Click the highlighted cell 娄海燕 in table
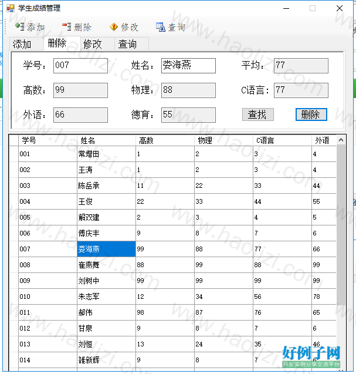This screenshot has height=374, width=356. pos(106,249)
